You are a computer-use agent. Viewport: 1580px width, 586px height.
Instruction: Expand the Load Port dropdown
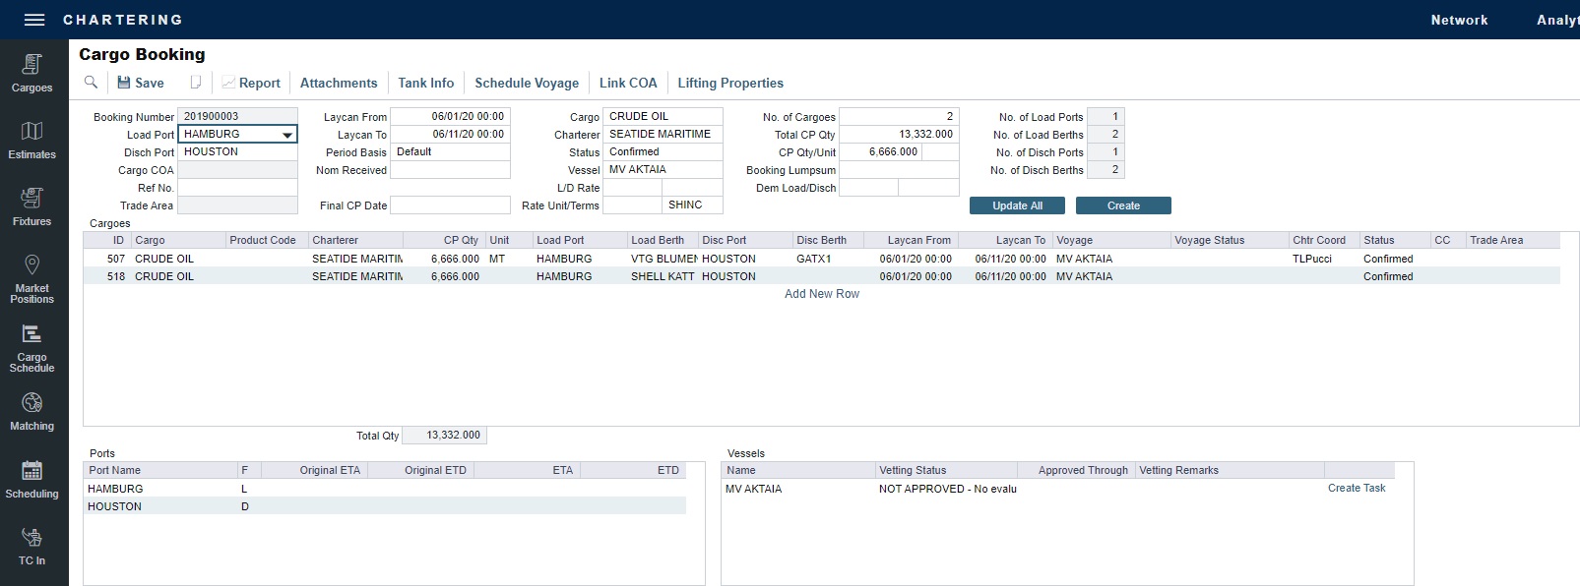(287, 135)
